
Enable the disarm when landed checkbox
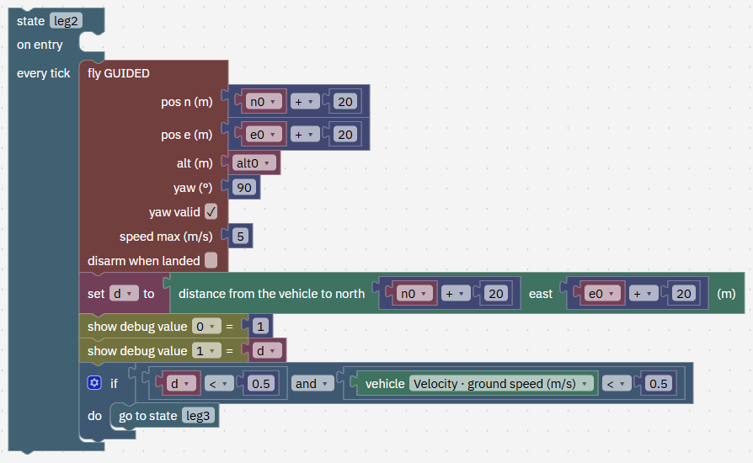(211, 260)
